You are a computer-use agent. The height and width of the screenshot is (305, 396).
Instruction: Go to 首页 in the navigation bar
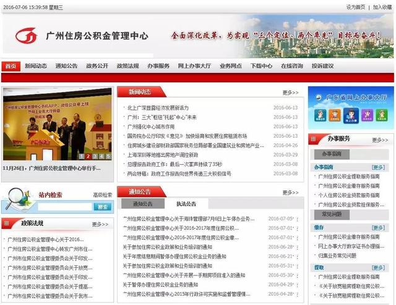(x=11, y=66)
